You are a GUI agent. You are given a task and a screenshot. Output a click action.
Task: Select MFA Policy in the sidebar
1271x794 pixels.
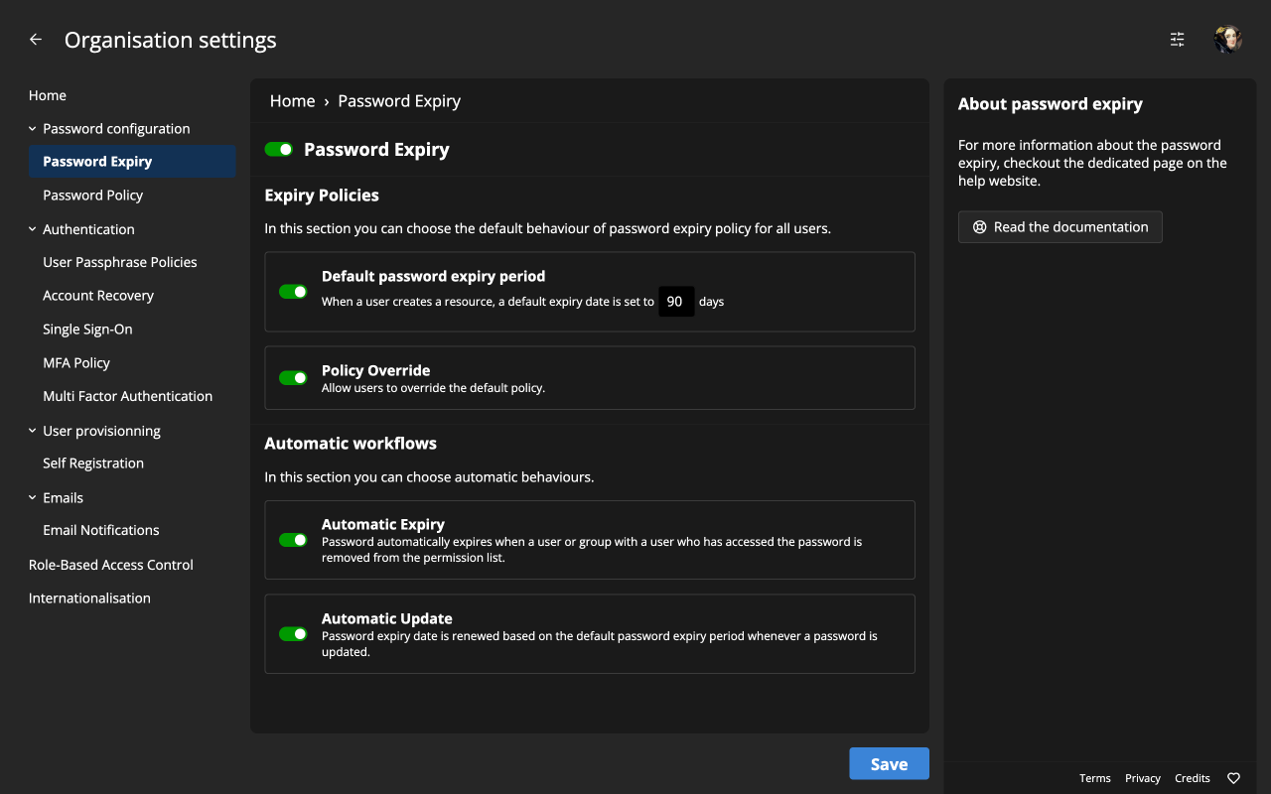(76, 362)
